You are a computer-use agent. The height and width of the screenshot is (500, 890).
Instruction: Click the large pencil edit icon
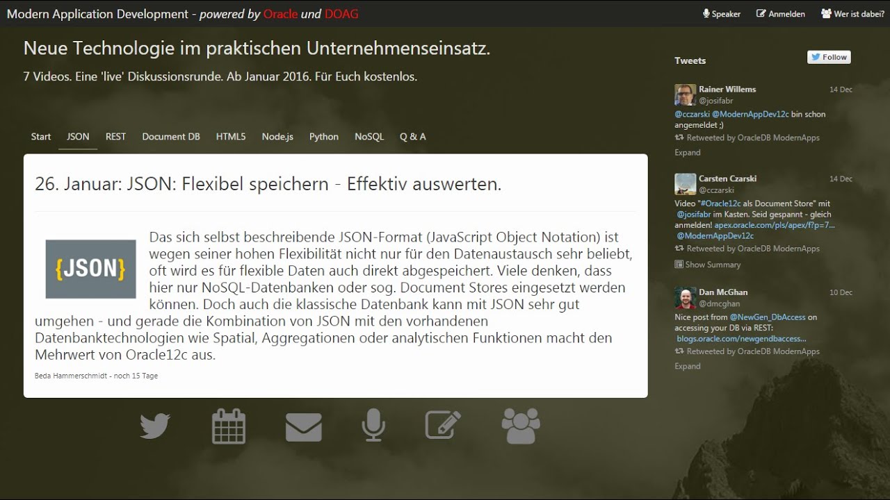click(x=444, y=424)
